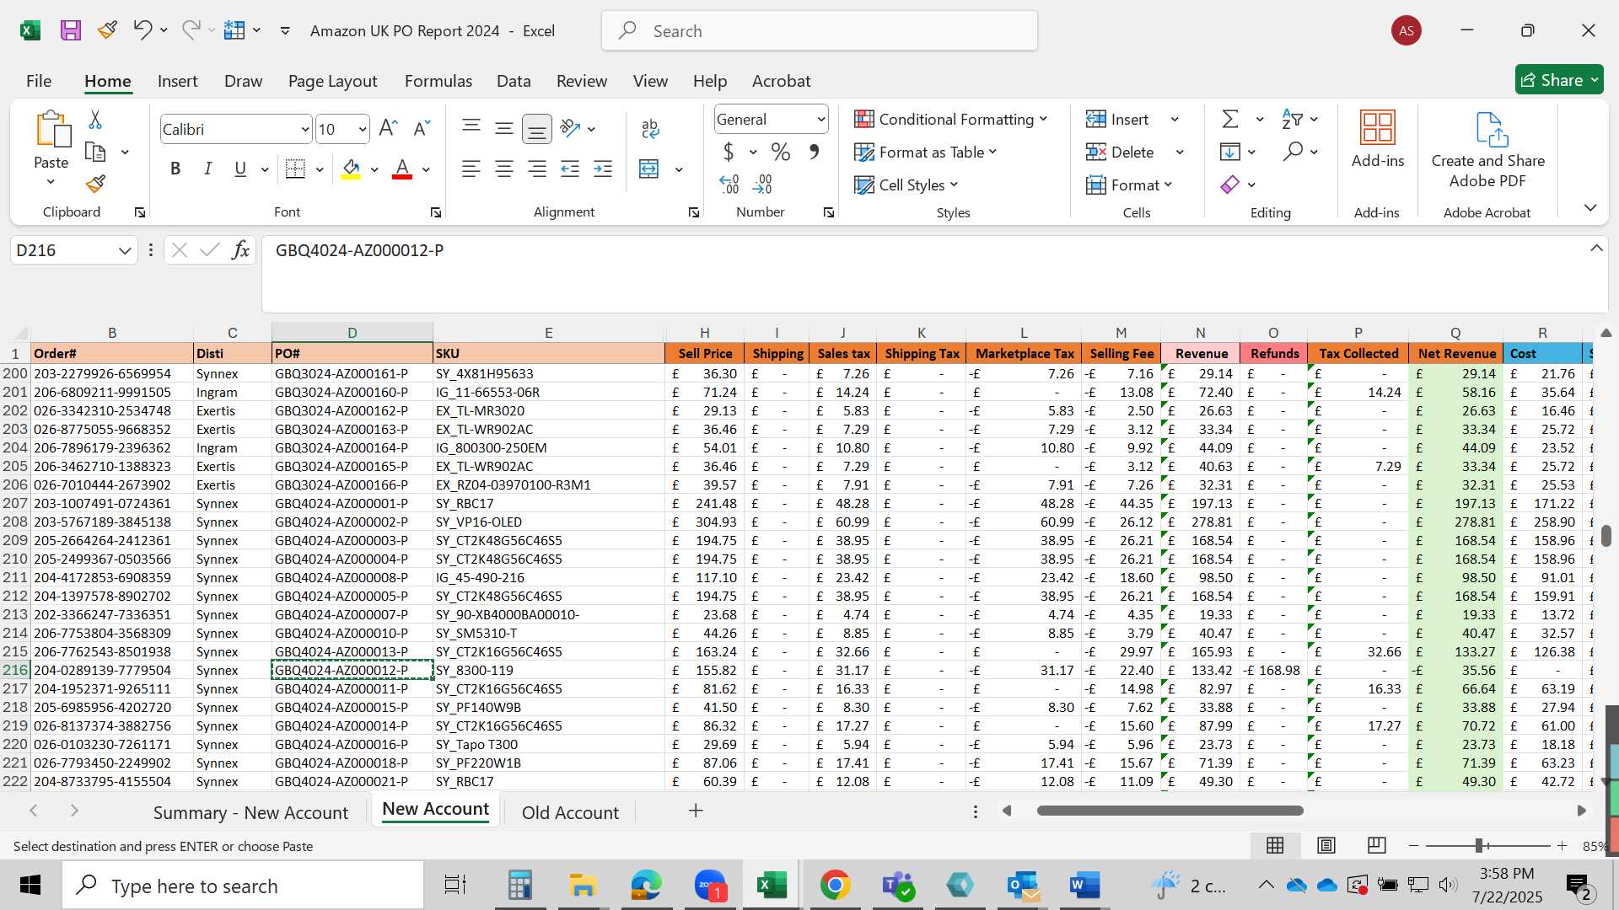This screenshot has width=1619, height=910.
Task: Click the AutoSum sigma icon
Action: point(1230,119)
